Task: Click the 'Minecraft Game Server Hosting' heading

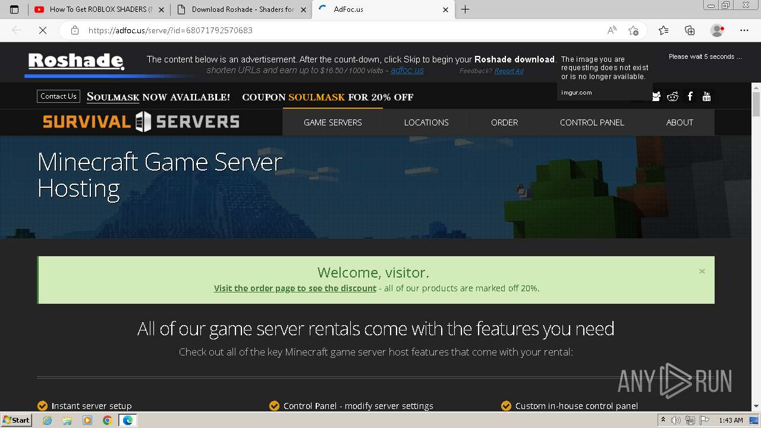Action: 160,175
